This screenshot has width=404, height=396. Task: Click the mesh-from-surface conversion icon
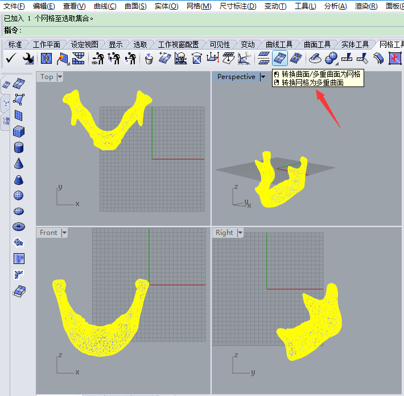[280, 57]
